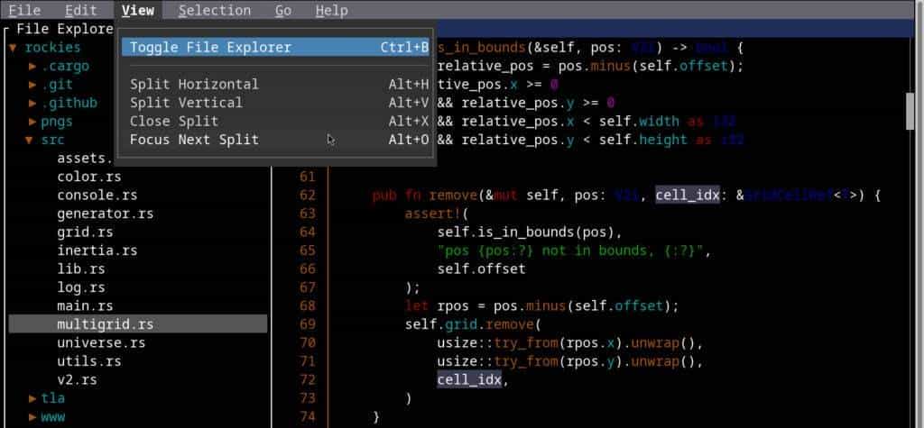This screenshot has width=924, height=428.
Task: Open inertia.rs in the file tree
Action: (97, 250)
